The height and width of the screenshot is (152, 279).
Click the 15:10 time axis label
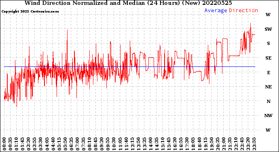pos(163,144)
